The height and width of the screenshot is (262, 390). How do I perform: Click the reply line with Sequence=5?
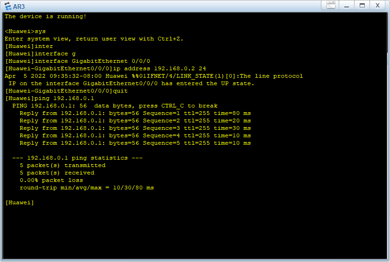pos(135,143)
